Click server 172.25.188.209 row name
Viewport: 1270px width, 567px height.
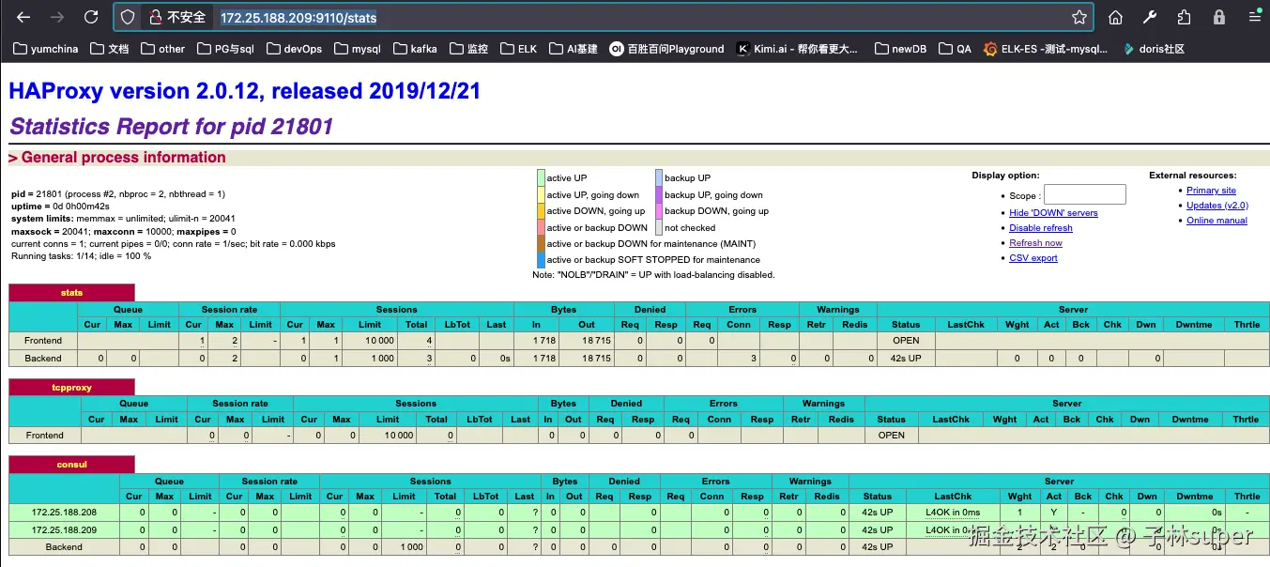[x=64, y=529]
